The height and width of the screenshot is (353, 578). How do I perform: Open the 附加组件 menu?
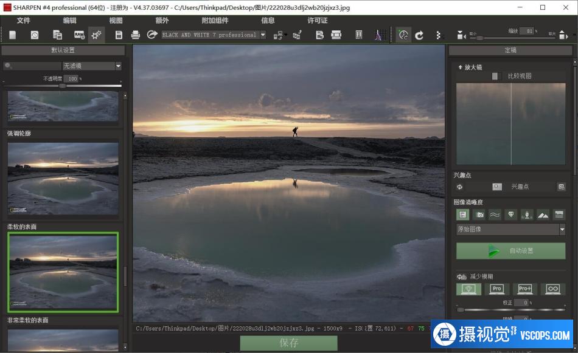pyautogui.click(x=215, y=21)
